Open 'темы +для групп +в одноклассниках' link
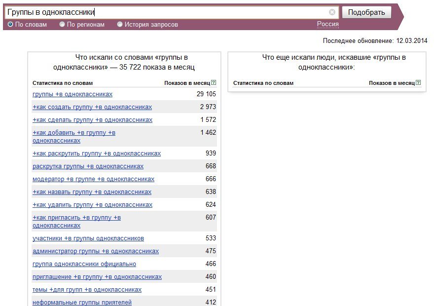Image resolution: width=436 pixels, height=306 pixels. pos(87,289)
